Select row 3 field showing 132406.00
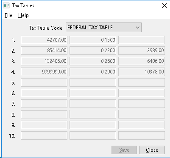170x158 pixels. click(44, 61)
